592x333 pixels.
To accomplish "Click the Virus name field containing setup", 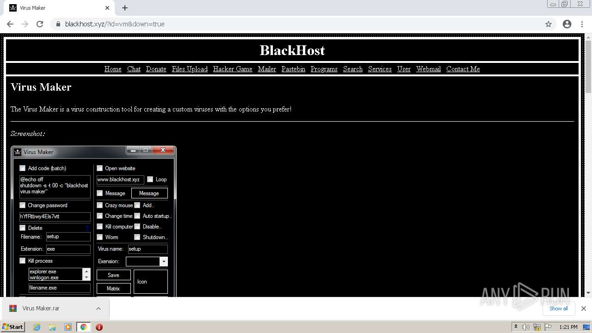I will pyautogui.click(x=148, y=249).
